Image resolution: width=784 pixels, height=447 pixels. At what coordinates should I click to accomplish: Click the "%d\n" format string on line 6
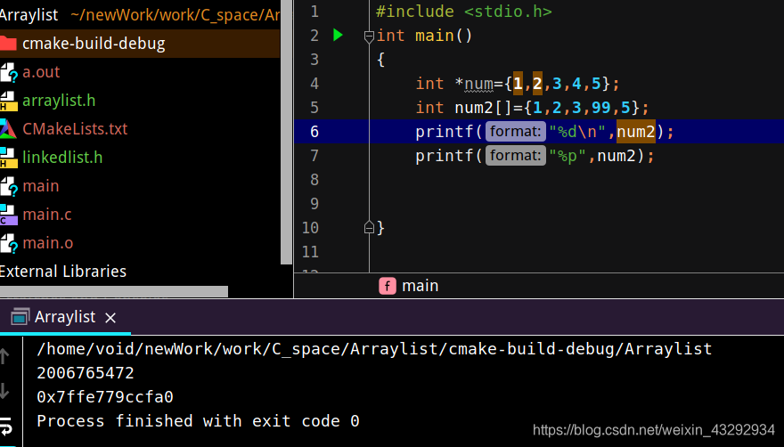coord(577,132)
